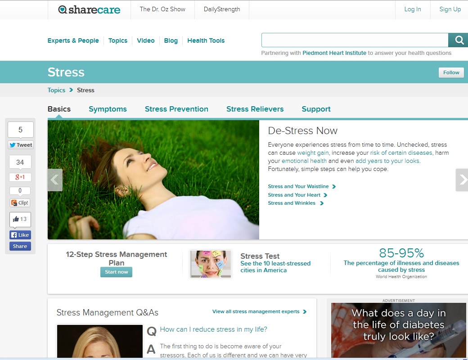The width and height of the screenshot is (468, 360).
Task: Click arrow beside Stress and Your Waistline
Action: (334, 187)
